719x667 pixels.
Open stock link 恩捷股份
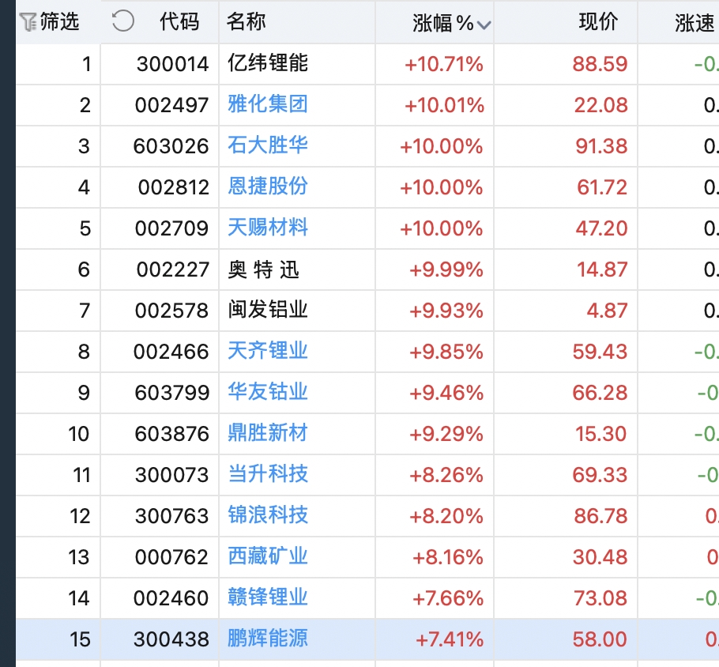268,187
